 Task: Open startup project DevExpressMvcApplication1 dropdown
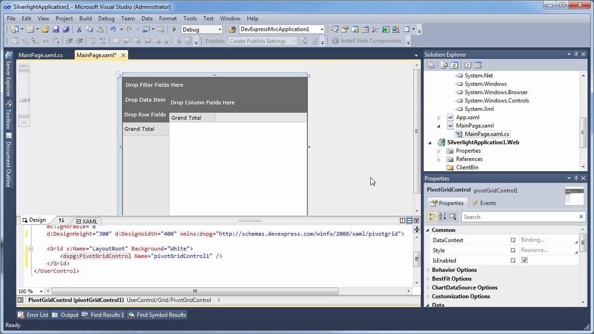coord(322,29)
